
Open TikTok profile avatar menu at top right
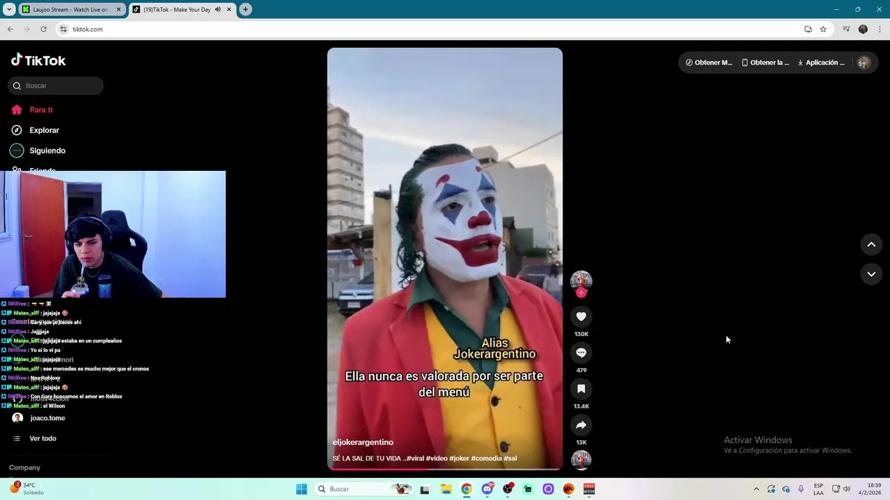[864, 62]
